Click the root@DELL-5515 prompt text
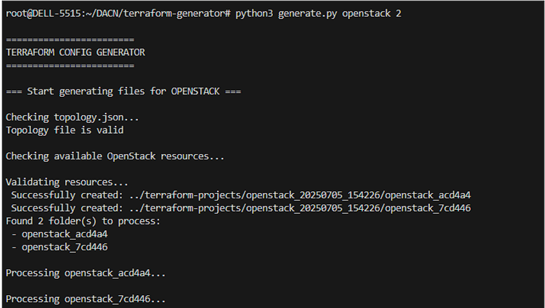Image resolution: width=545 pixels, height=308 pixels. (44, 13)
